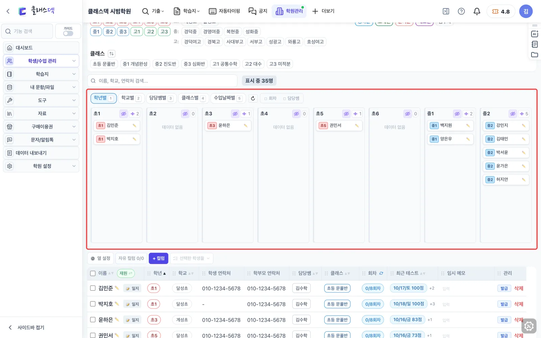Refresh the 회차 column header icon
Viewport: 541px width, 338px height.
(x=381, y=273)
